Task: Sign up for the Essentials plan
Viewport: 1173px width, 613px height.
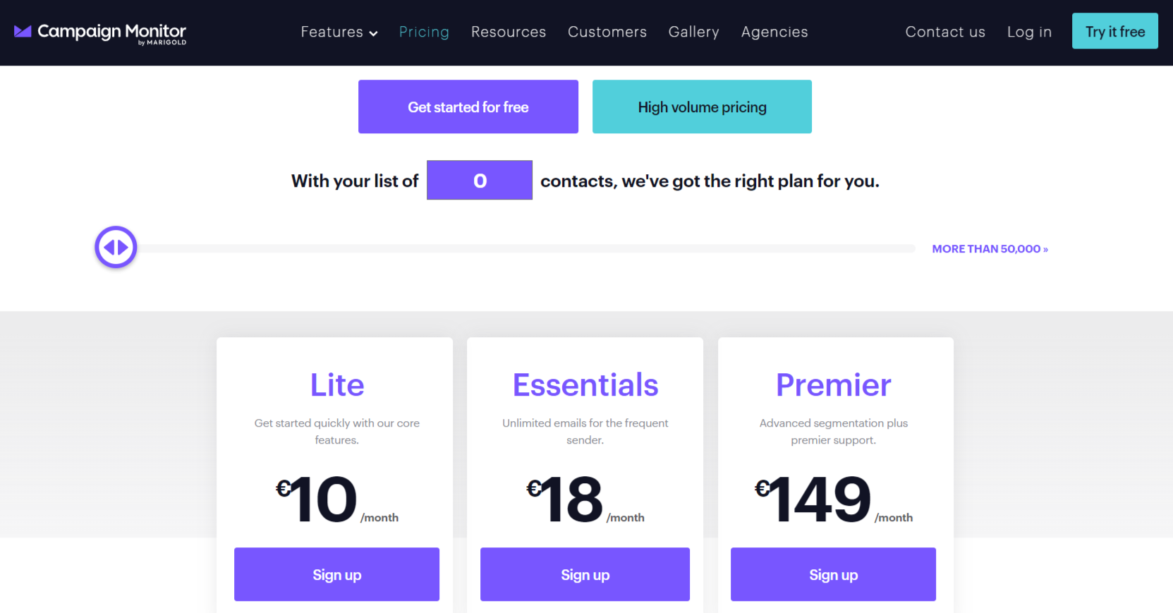Action: pos(585,574)
